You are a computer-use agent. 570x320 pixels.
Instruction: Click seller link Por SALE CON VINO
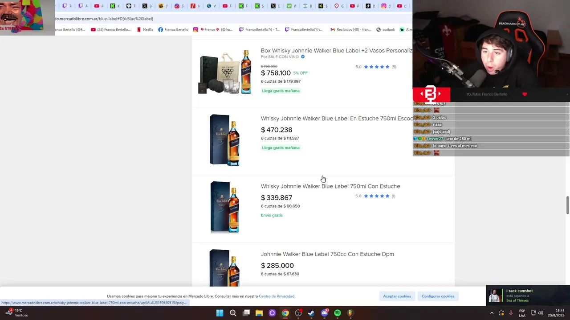(280, 57)
